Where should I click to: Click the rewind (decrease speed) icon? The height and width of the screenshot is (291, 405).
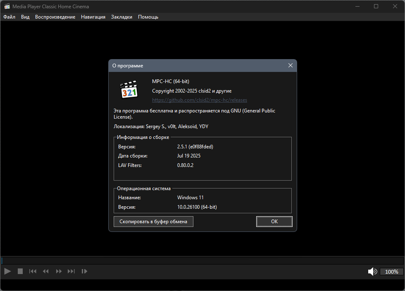pyautogui.click(x=46, y=271)
